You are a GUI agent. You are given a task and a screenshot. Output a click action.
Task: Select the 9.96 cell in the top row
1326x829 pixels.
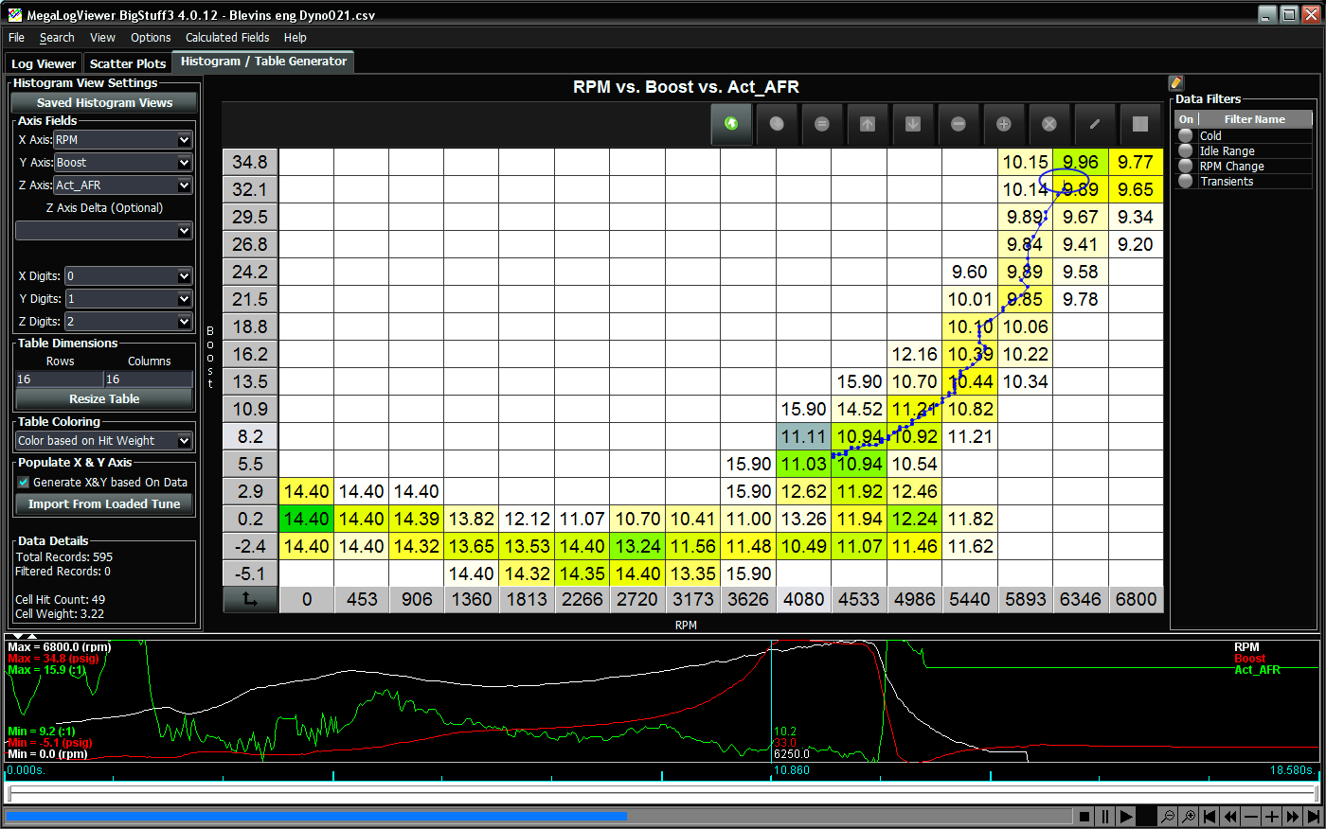1081,162
